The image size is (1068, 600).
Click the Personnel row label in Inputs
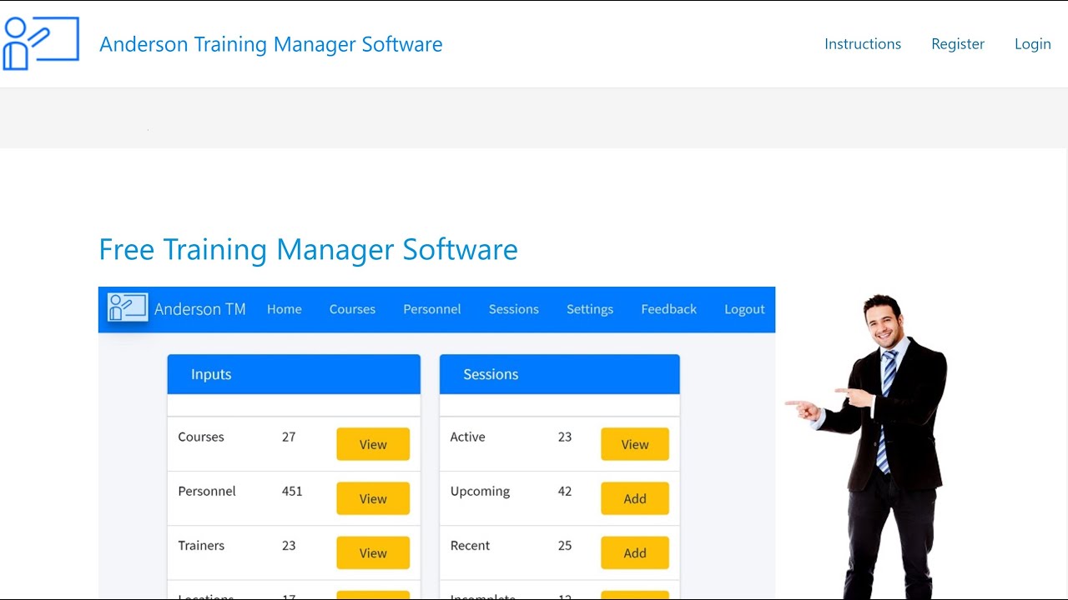(x=207, y=491)
